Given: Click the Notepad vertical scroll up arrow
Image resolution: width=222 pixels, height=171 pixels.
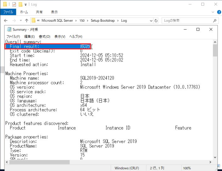Looking at the screenshot, I should (x=215, y=42).
